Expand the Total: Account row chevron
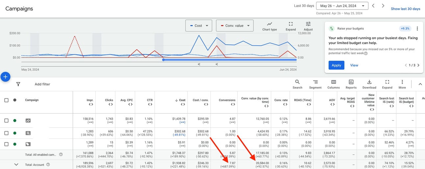This screenshot has height=169, width=425. point(16,165)
